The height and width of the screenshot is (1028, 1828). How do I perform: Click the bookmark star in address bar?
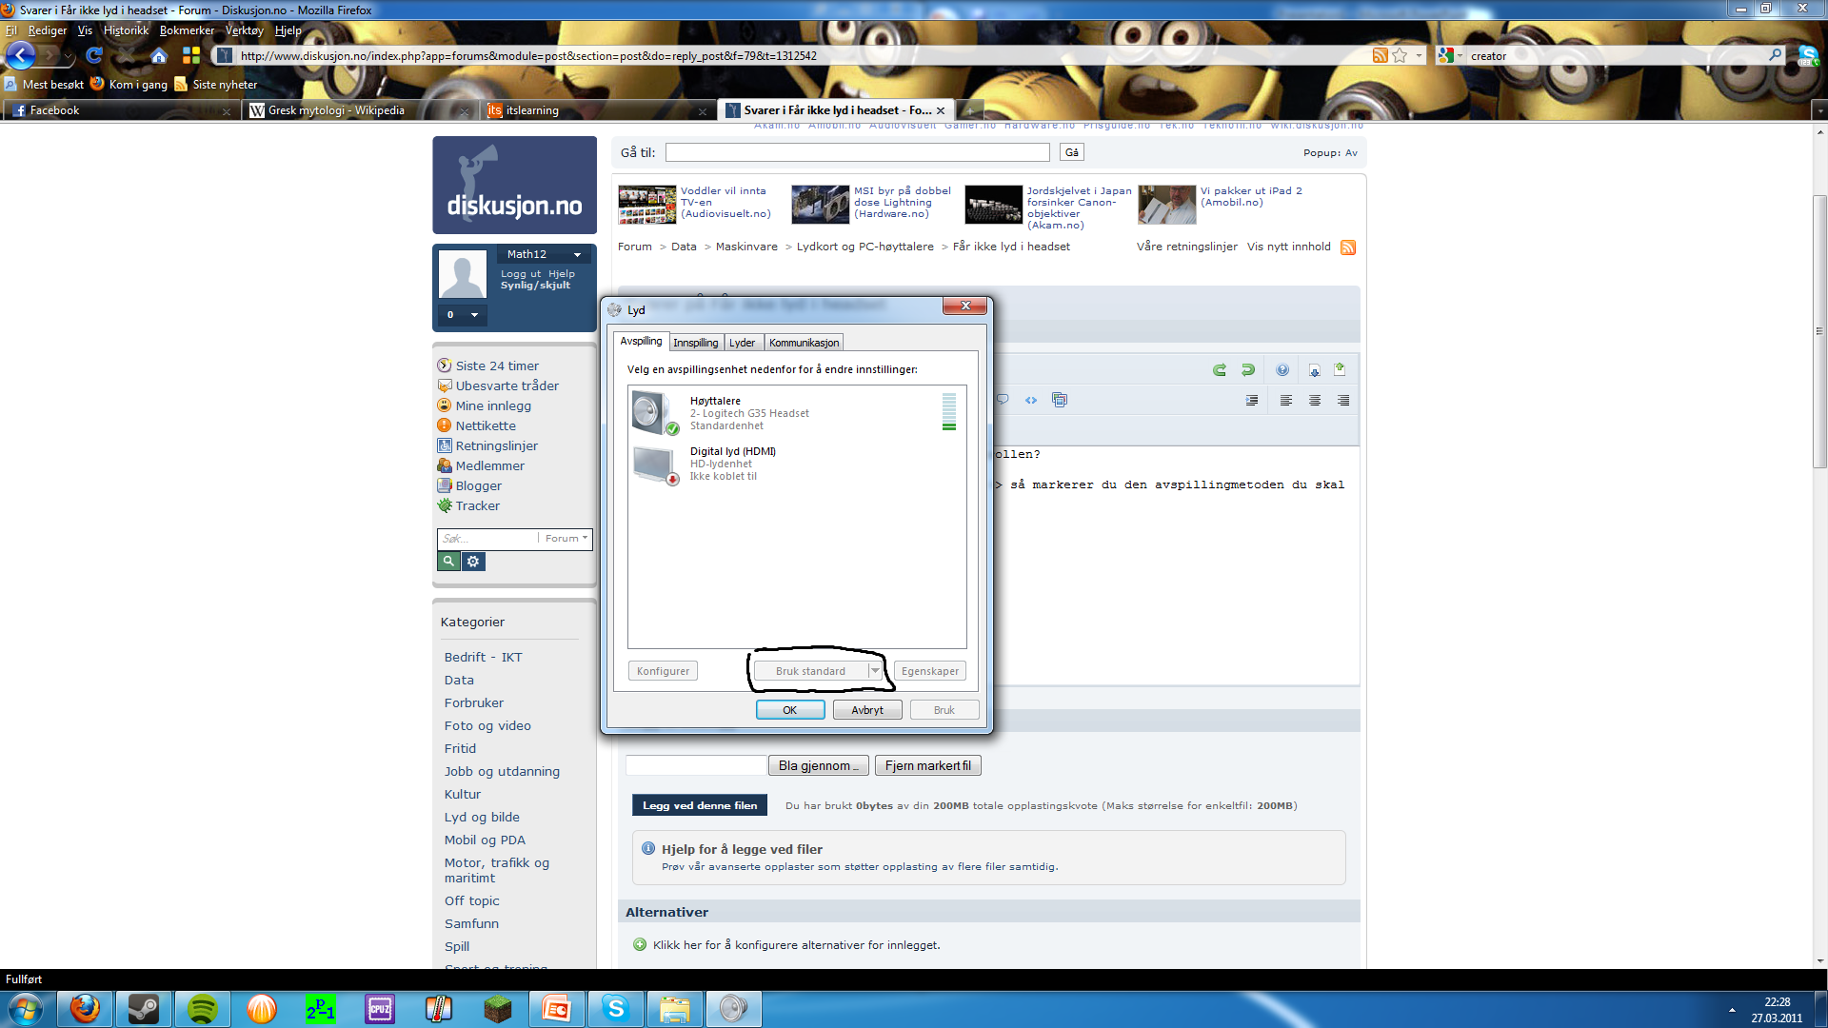pos(1400,55)
